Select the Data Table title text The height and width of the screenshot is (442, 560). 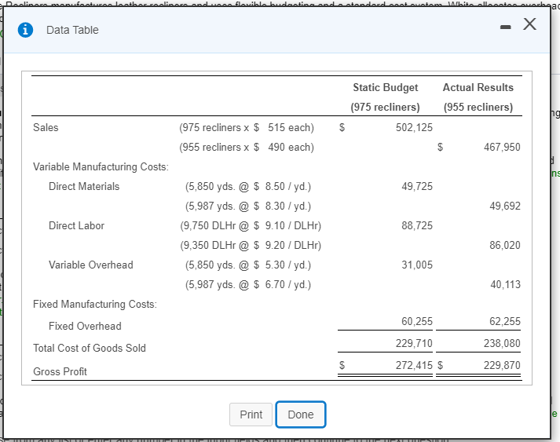tap(72, 30)
